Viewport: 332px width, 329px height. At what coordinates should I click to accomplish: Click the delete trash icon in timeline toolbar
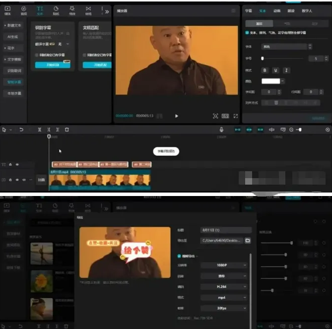(67, 130)
